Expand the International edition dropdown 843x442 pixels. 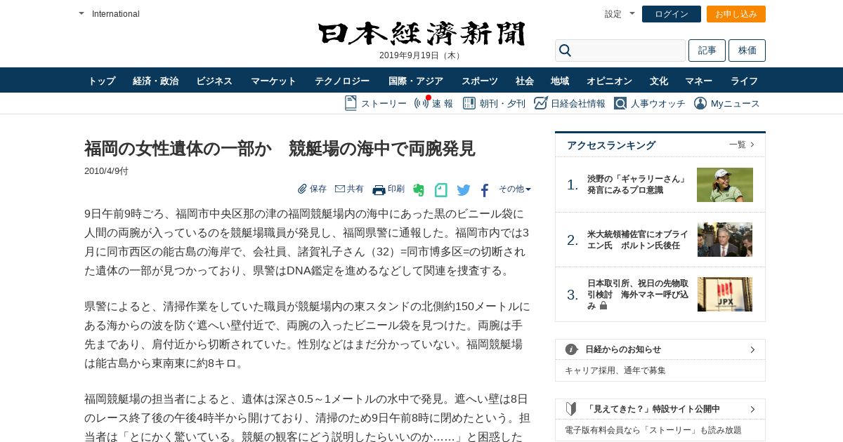point(81,13)
